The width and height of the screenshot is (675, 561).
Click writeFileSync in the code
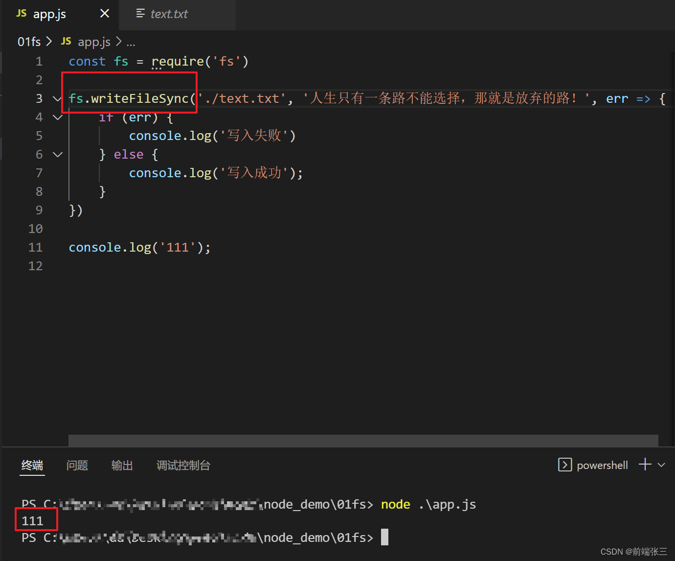(140, 99)
